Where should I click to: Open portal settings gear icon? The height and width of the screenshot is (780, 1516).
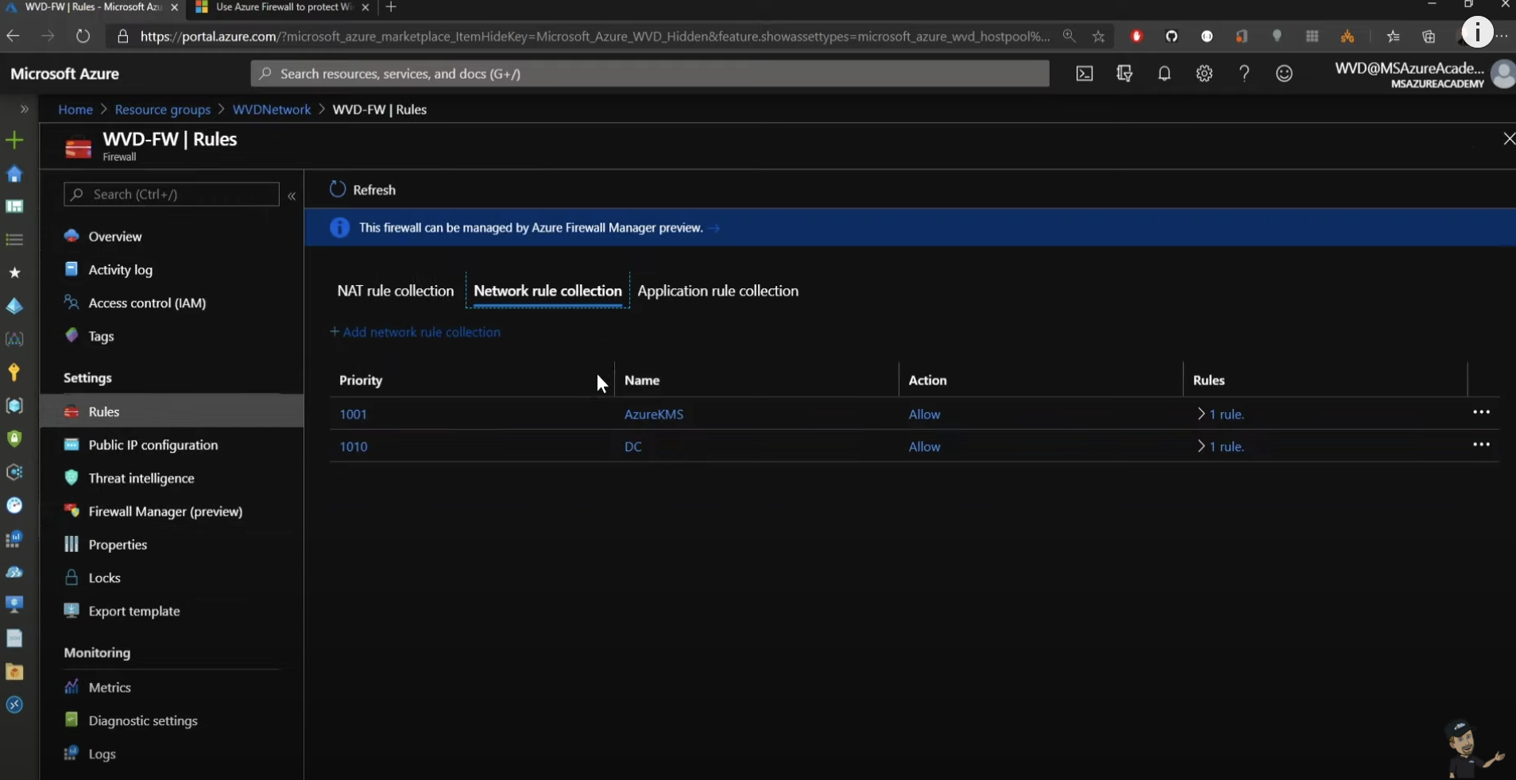coord(1205,74)
